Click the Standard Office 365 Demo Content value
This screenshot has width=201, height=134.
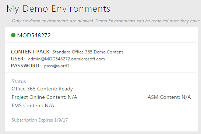click(88, 52)
